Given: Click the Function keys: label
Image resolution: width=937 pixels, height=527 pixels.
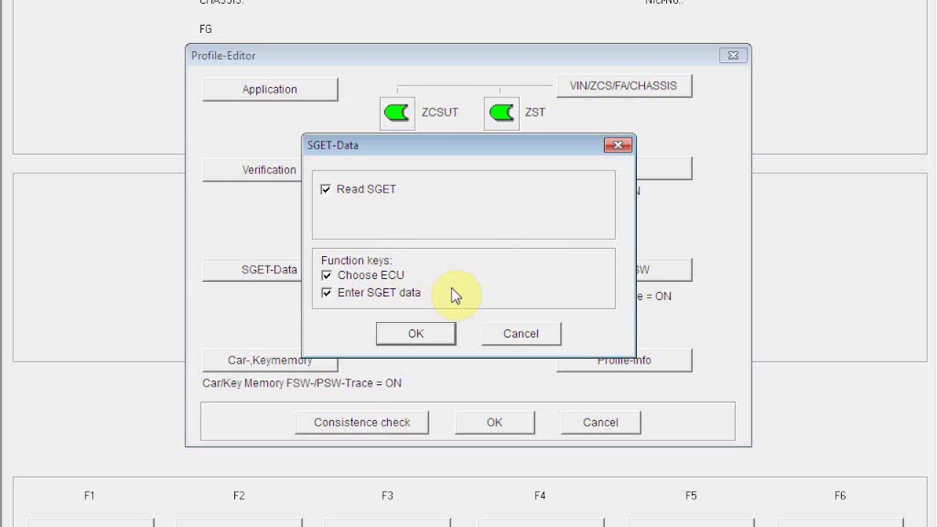Looking at the screenshot, I should [356, 261].
